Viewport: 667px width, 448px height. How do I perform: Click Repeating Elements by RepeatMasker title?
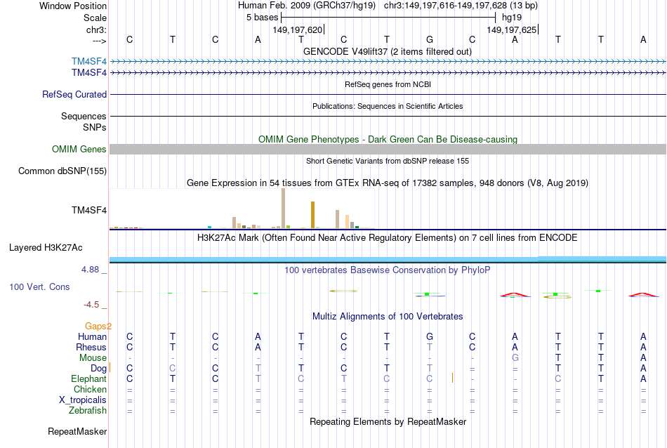(388, 421)
